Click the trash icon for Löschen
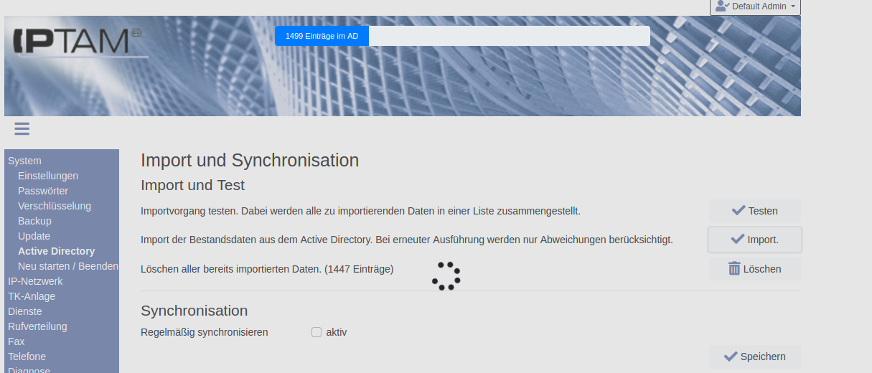 click(734, 269)
